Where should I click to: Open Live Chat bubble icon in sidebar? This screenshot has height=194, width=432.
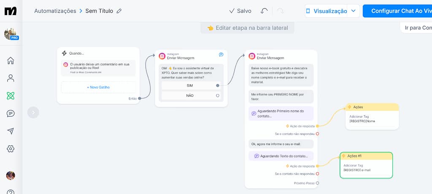tap(11, 113)
